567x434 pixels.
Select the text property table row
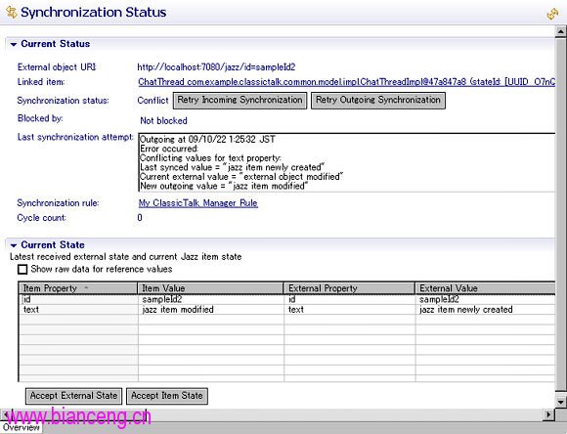click(287, 310)
